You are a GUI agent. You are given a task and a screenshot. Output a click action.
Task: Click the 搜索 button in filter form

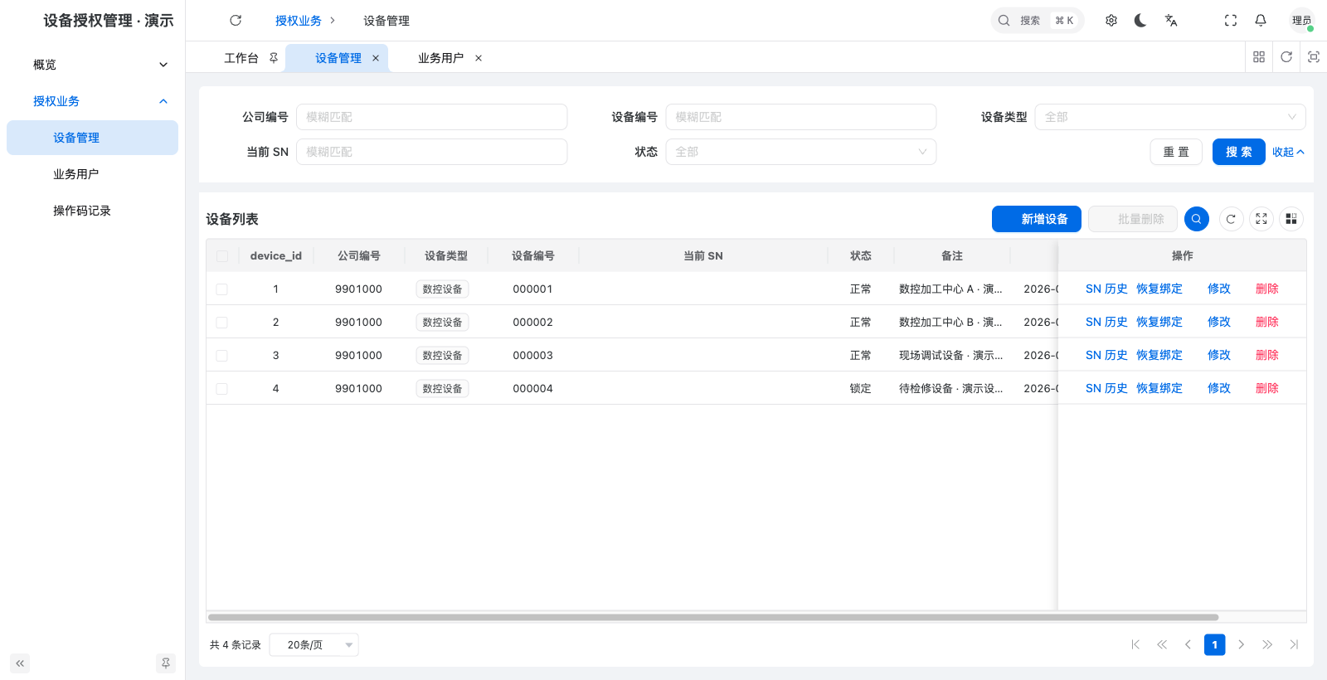1239,152
